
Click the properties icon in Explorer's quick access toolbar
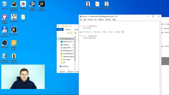[x=63, y=26]
